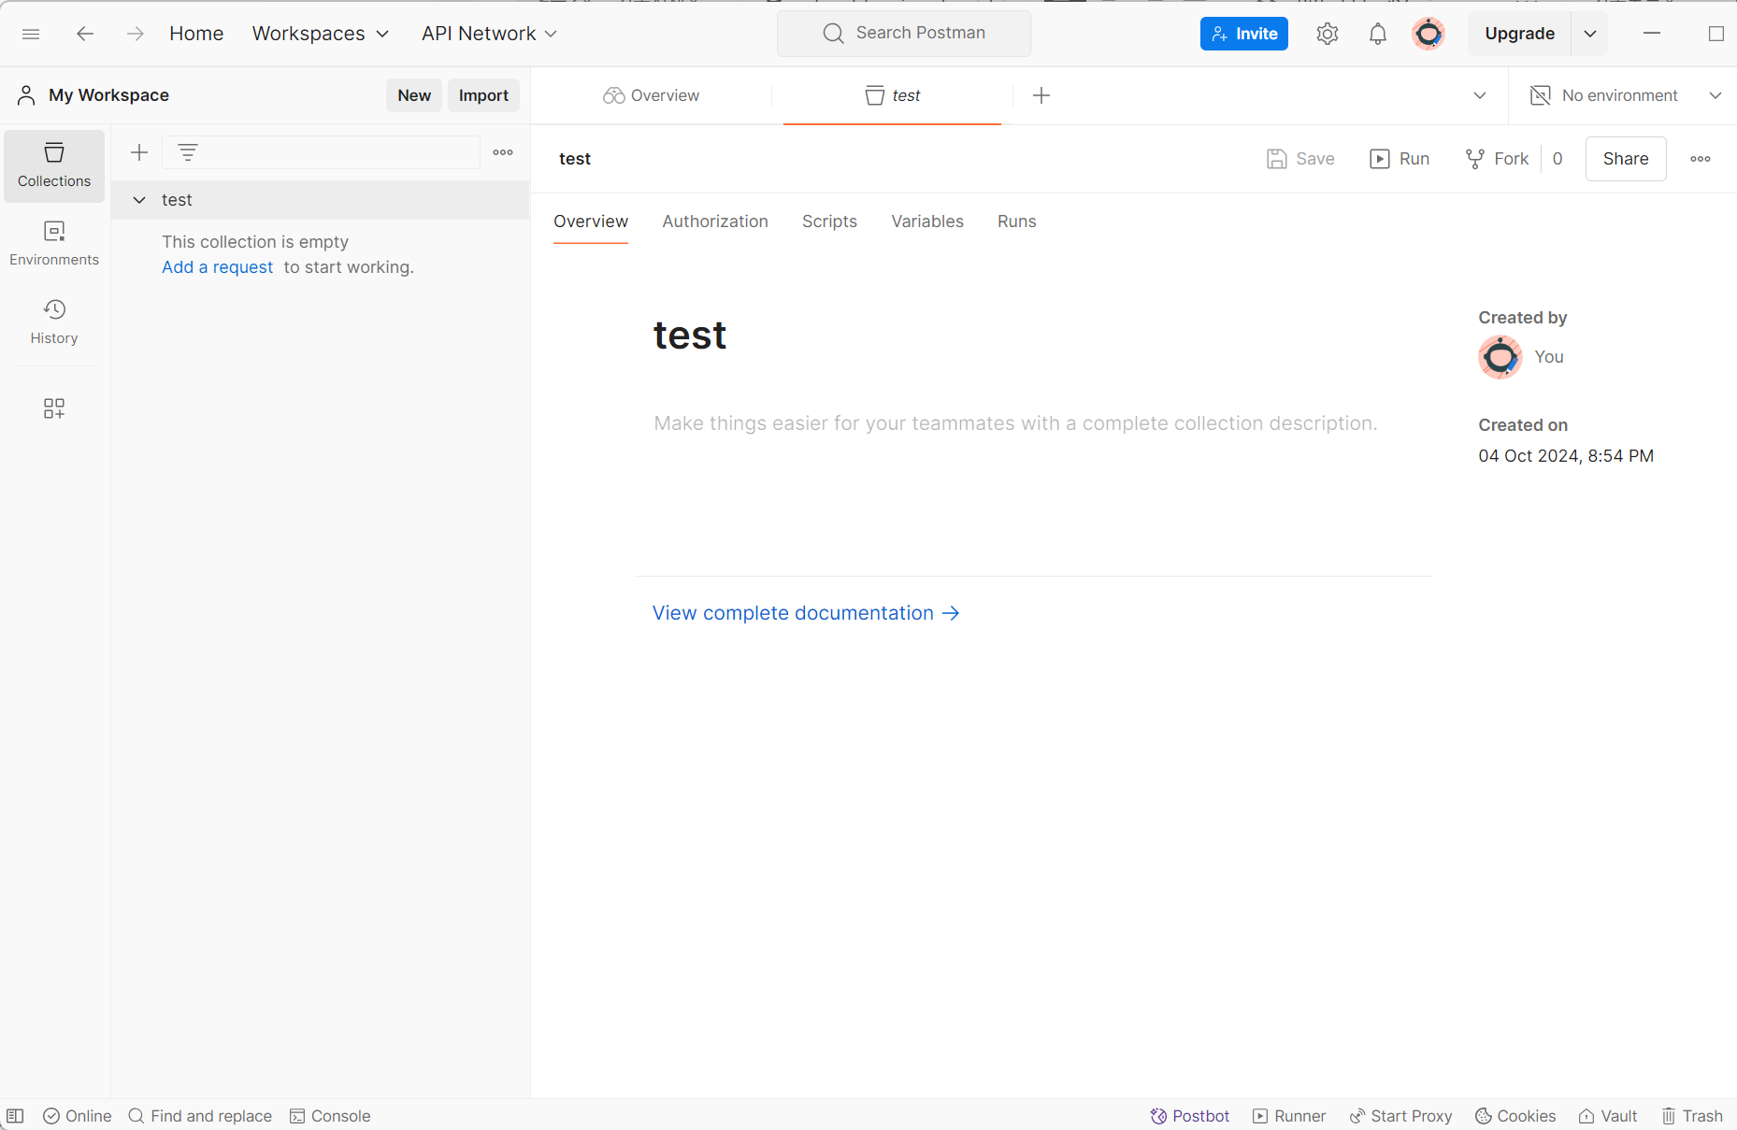This screenshot has width=1737, height=1130.
Task: Open the Console panel
Action: point(330,1116)
